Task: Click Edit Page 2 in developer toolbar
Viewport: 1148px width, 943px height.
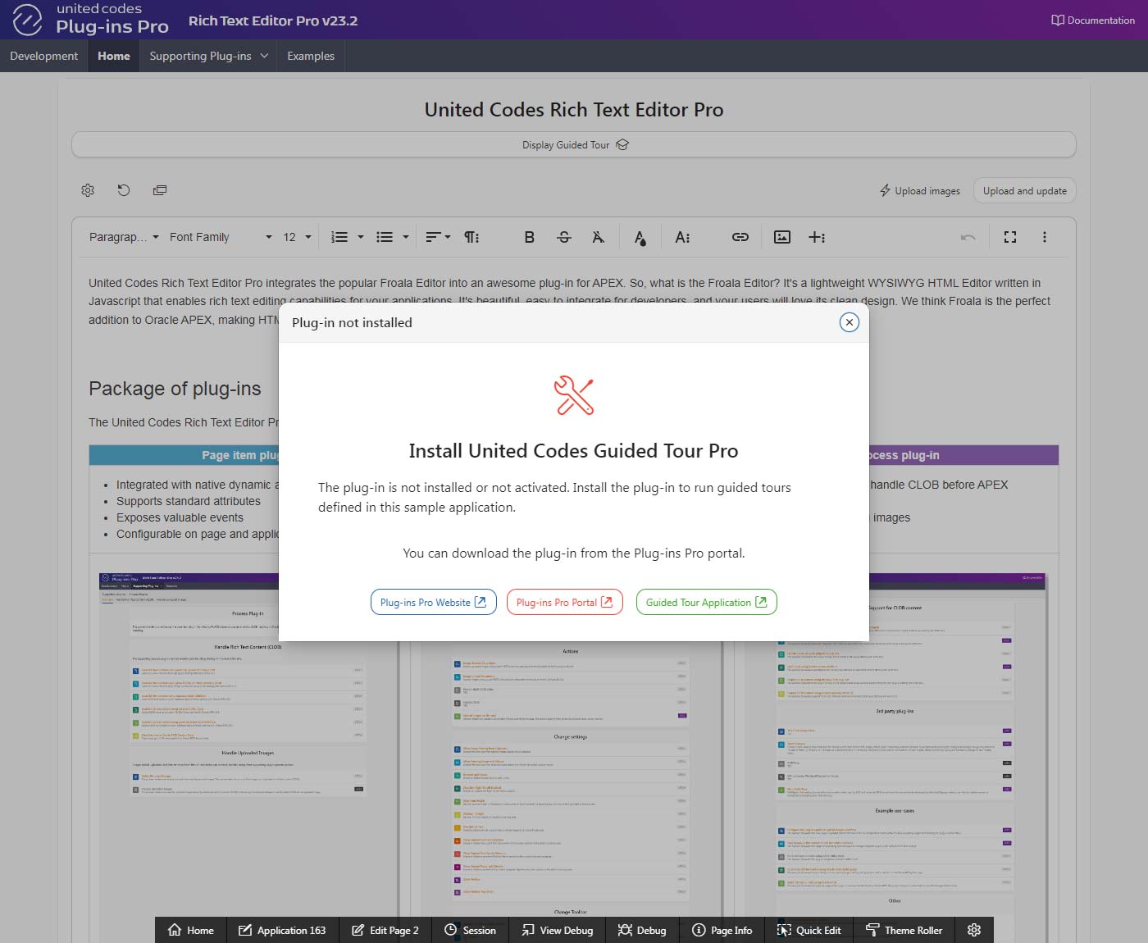Action: tap(385, 930)
